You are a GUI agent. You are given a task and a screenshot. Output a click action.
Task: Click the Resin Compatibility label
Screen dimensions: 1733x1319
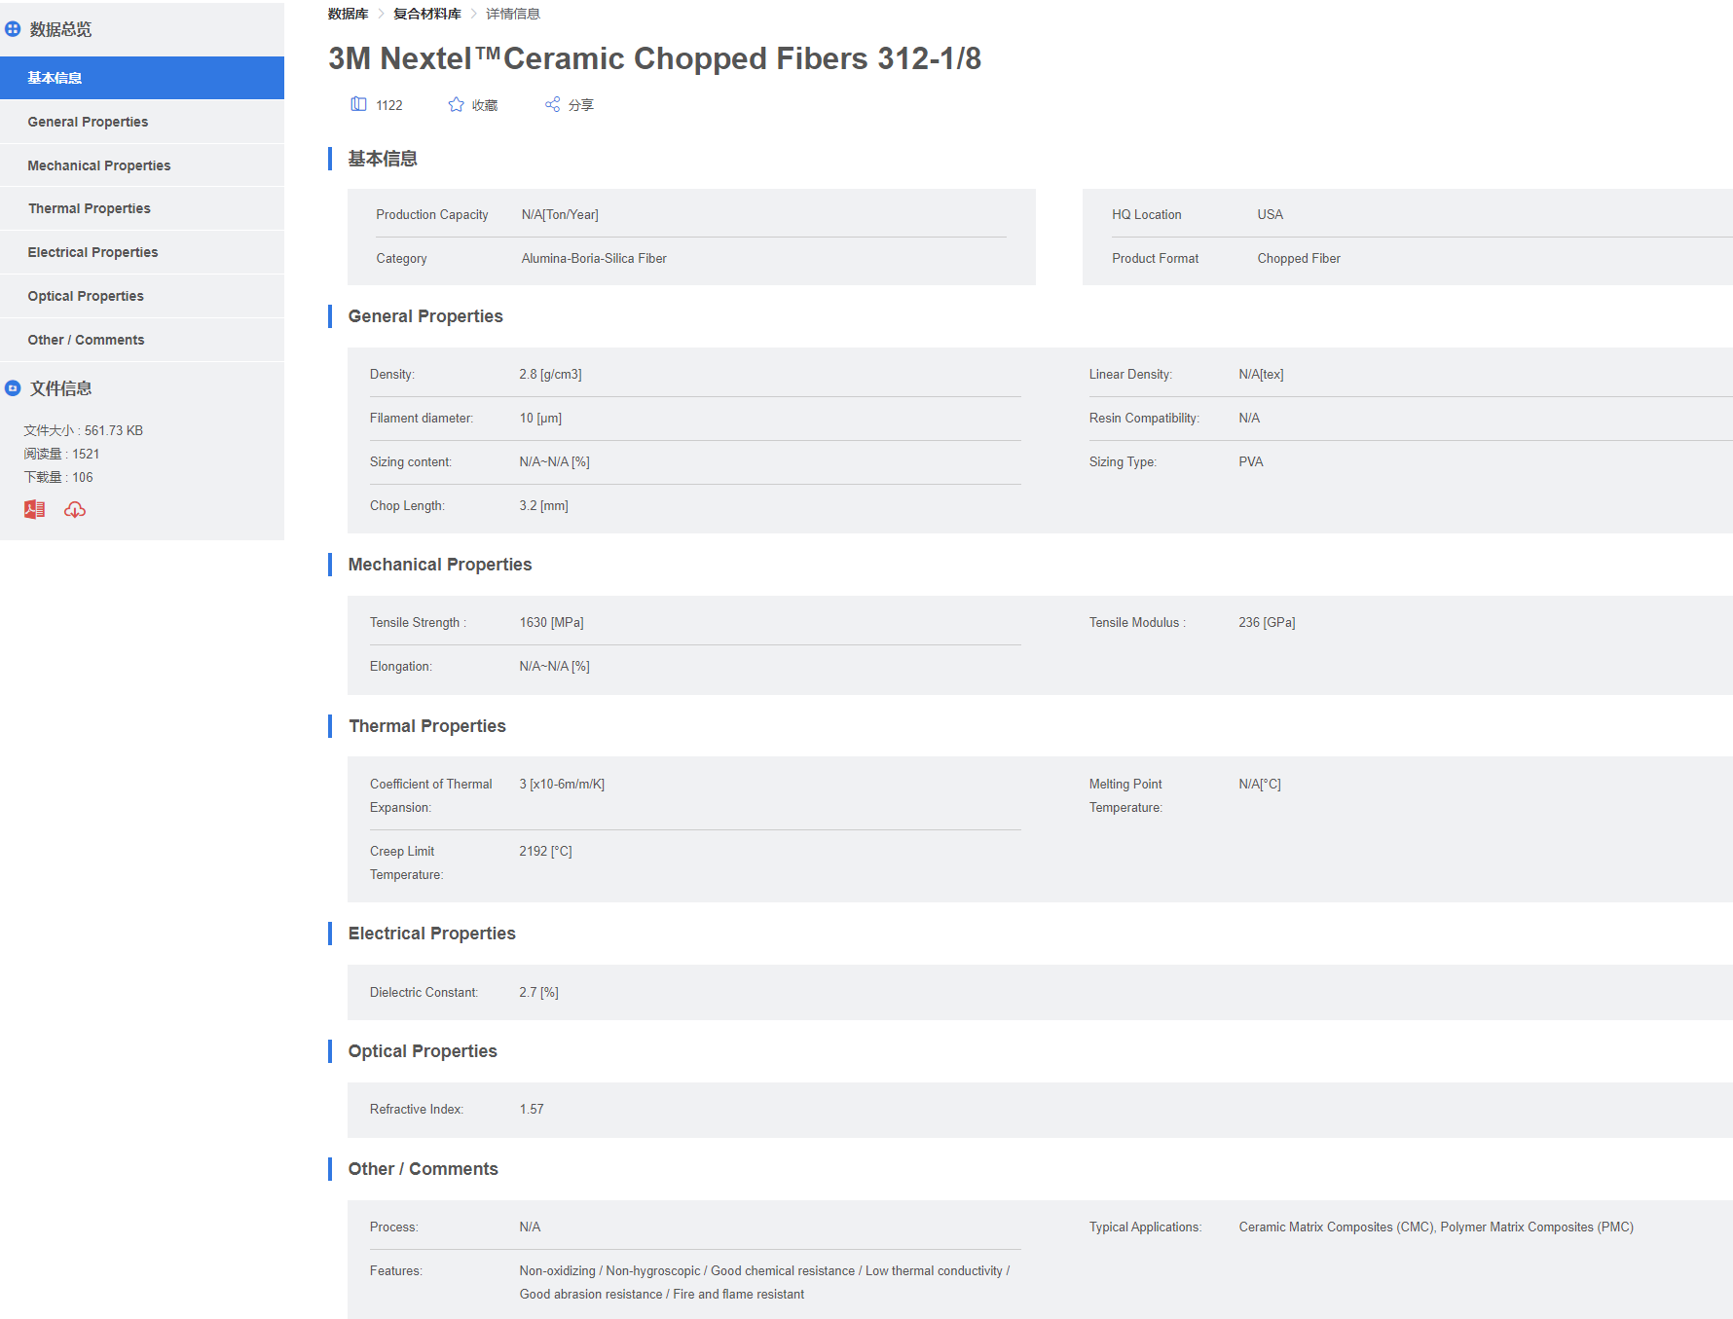[x=1144, y=419]
